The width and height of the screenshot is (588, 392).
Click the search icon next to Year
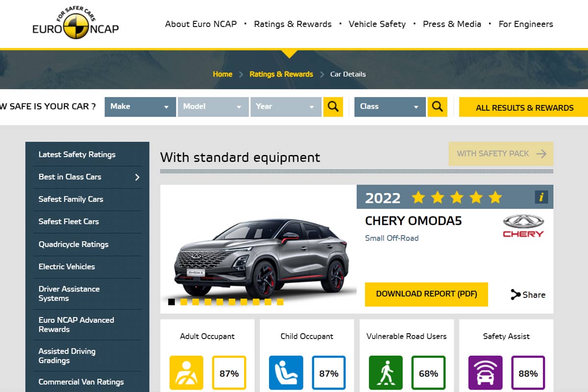tap(333, 107)
